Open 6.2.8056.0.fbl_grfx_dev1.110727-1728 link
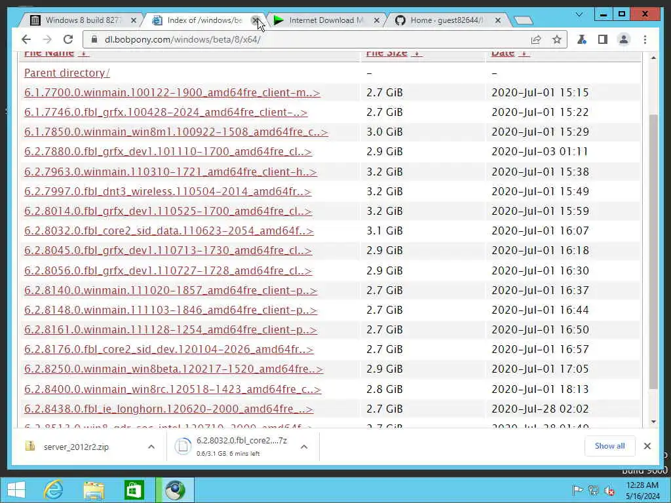Image resolution: width=671 pixels, height=503 pixels. tap(168, 270)
